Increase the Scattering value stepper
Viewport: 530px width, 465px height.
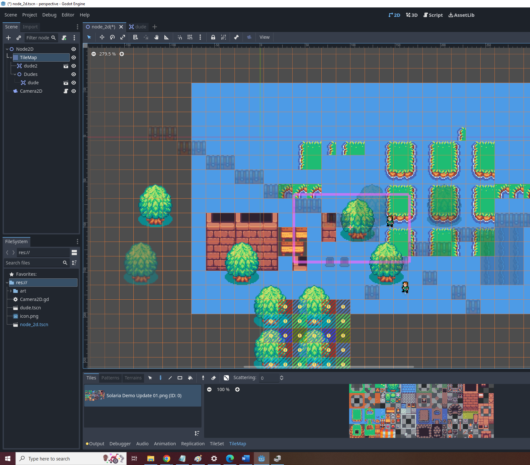coord(281,376)
